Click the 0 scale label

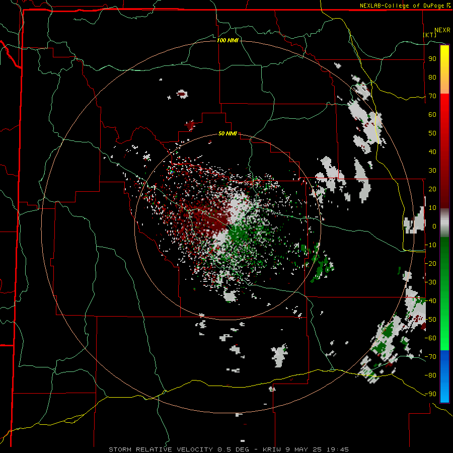434,226
